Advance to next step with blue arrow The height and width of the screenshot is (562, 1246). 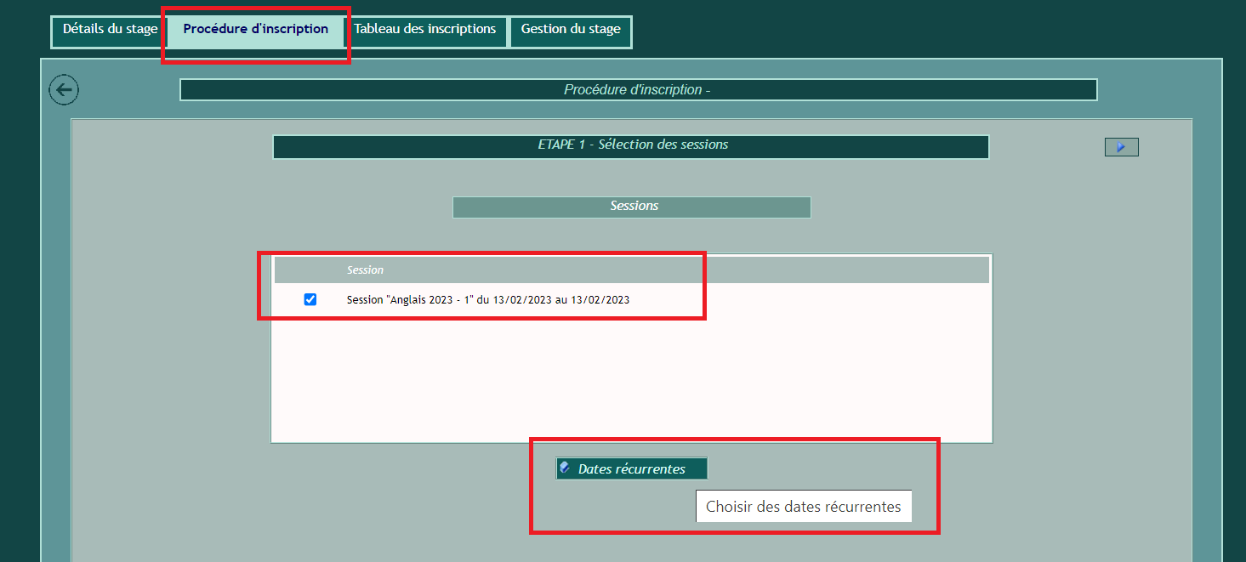1121,147
